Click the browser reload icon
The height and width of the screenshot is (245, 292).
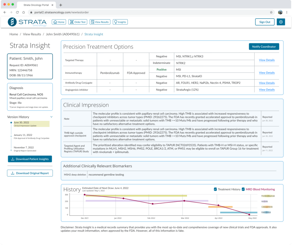(17, 12)
